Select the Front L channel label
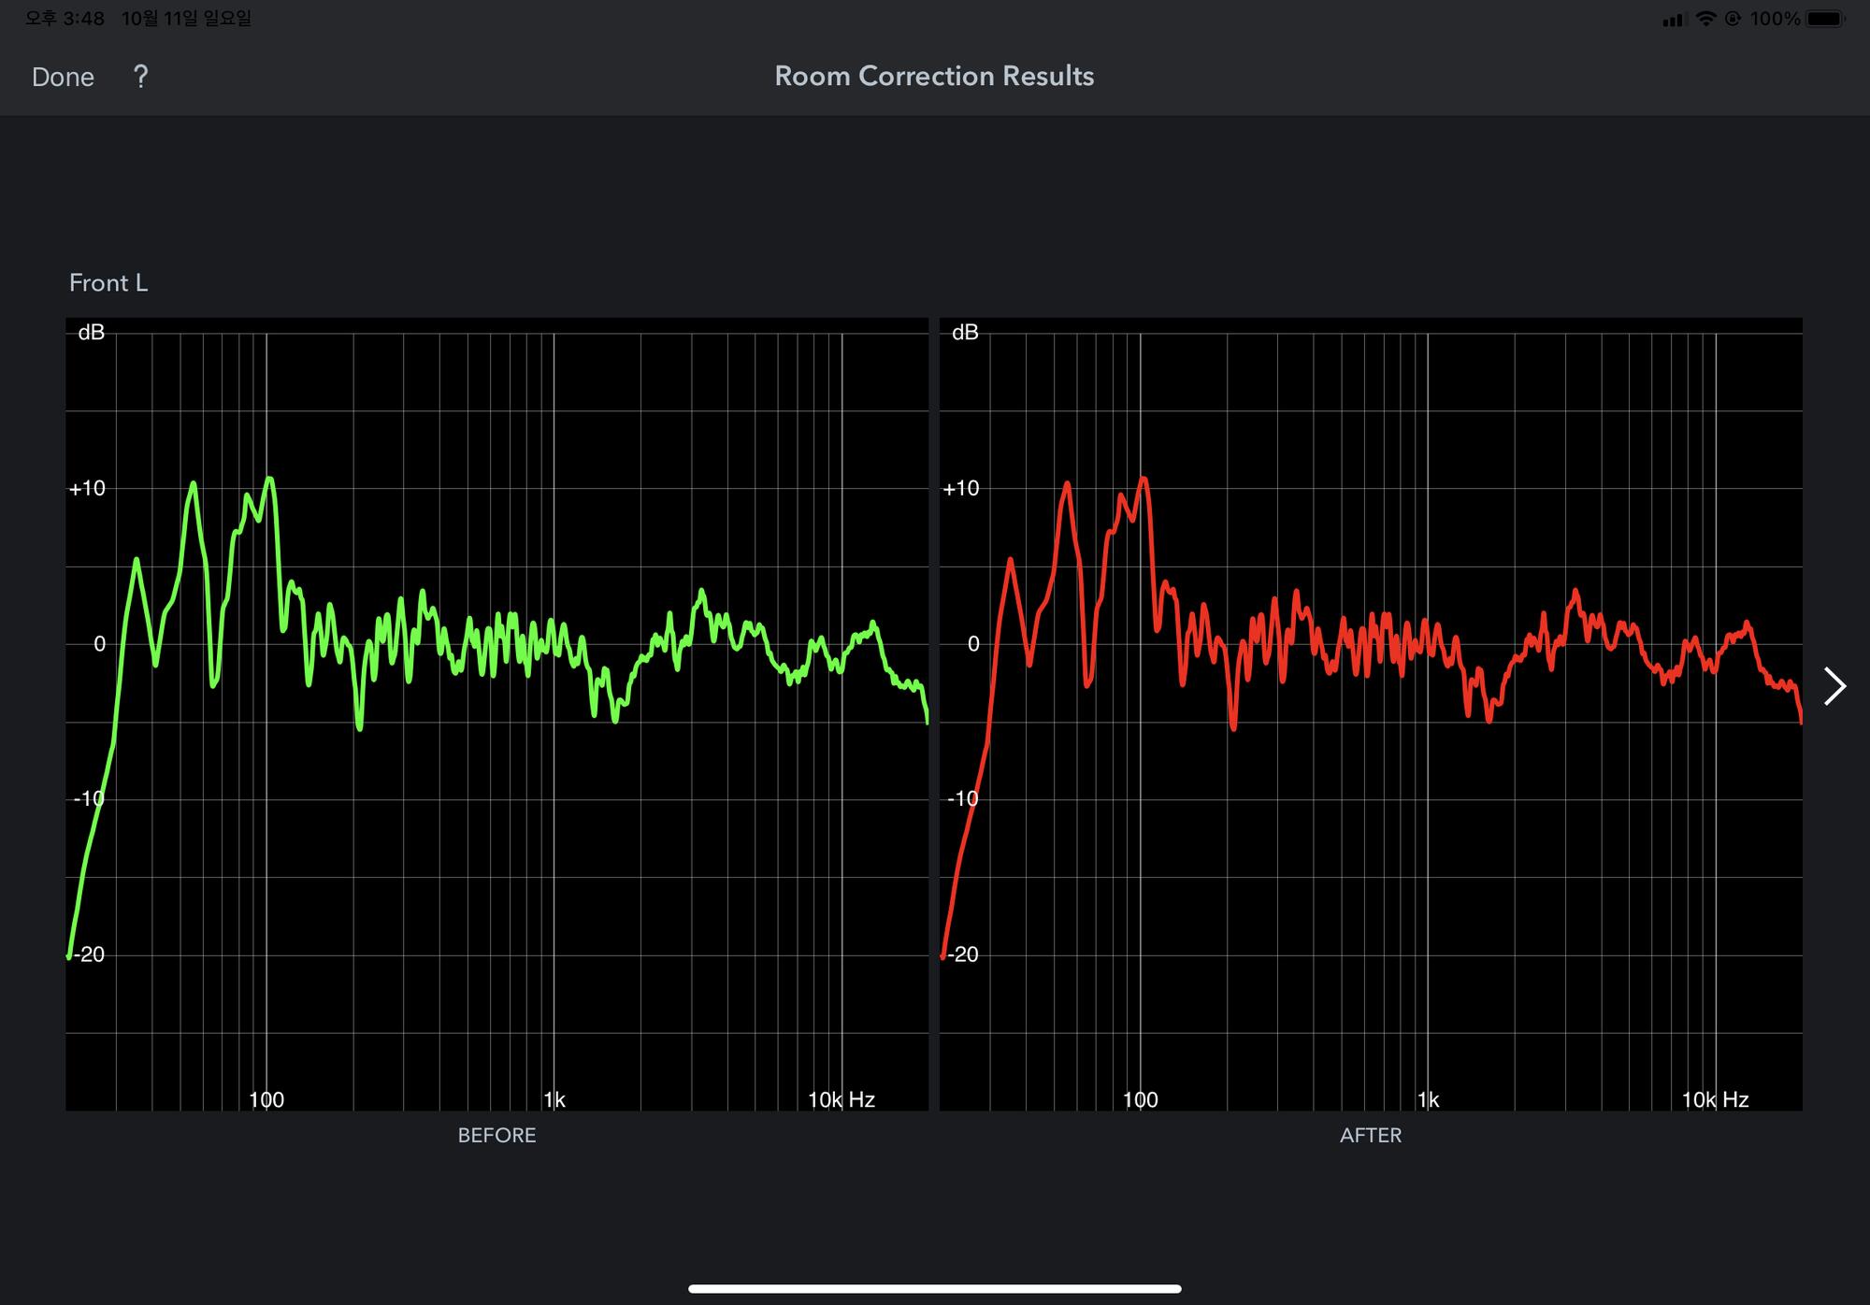Screen dimensions: 1870x1305 pos(108,282)
